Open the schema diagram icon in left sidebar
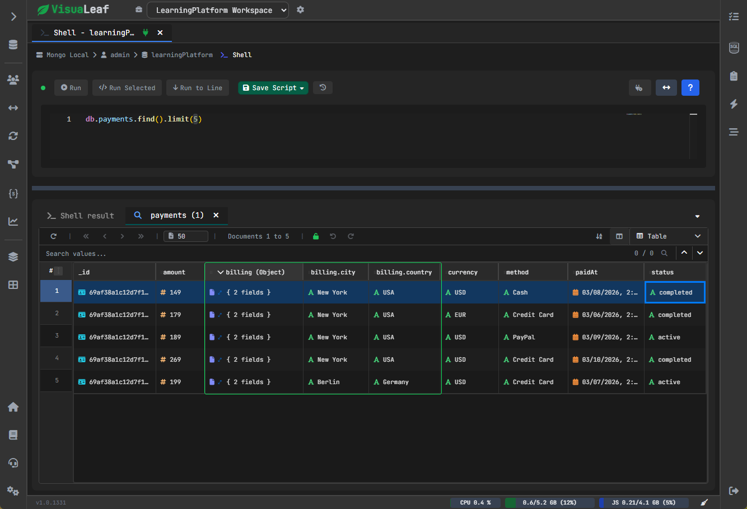 pos(13,164)
